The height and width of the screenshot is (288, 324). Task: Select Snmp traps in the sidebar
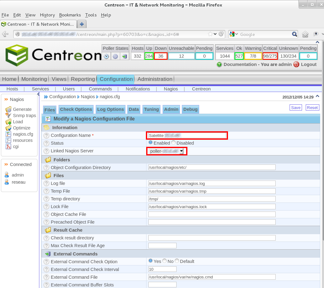[25, 115]
